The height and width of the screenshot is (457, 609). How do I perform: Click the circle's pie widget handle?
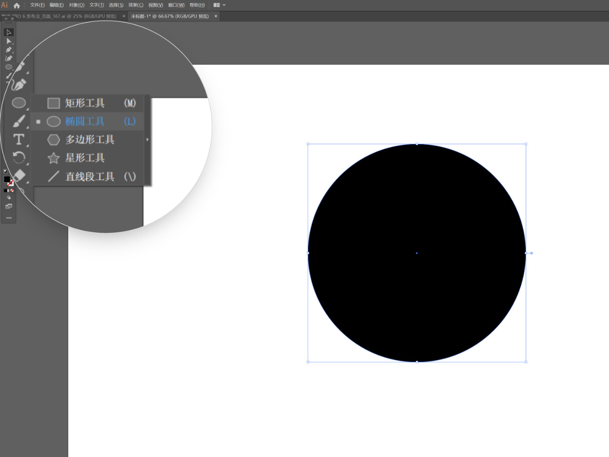[531, 253]
